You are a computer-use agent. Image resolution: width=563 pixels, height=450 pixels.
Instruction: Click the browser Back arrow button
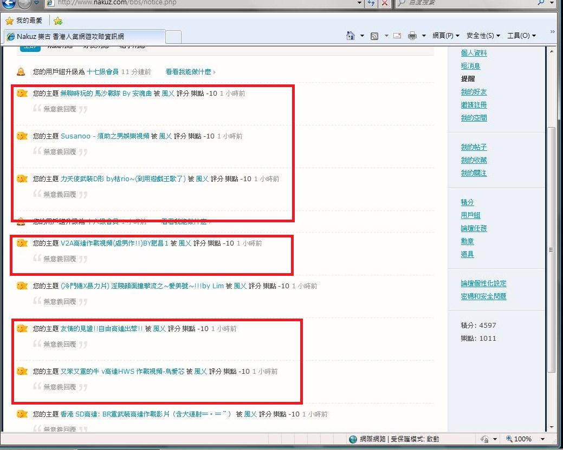pyautogui.click(x=9, y=3)
